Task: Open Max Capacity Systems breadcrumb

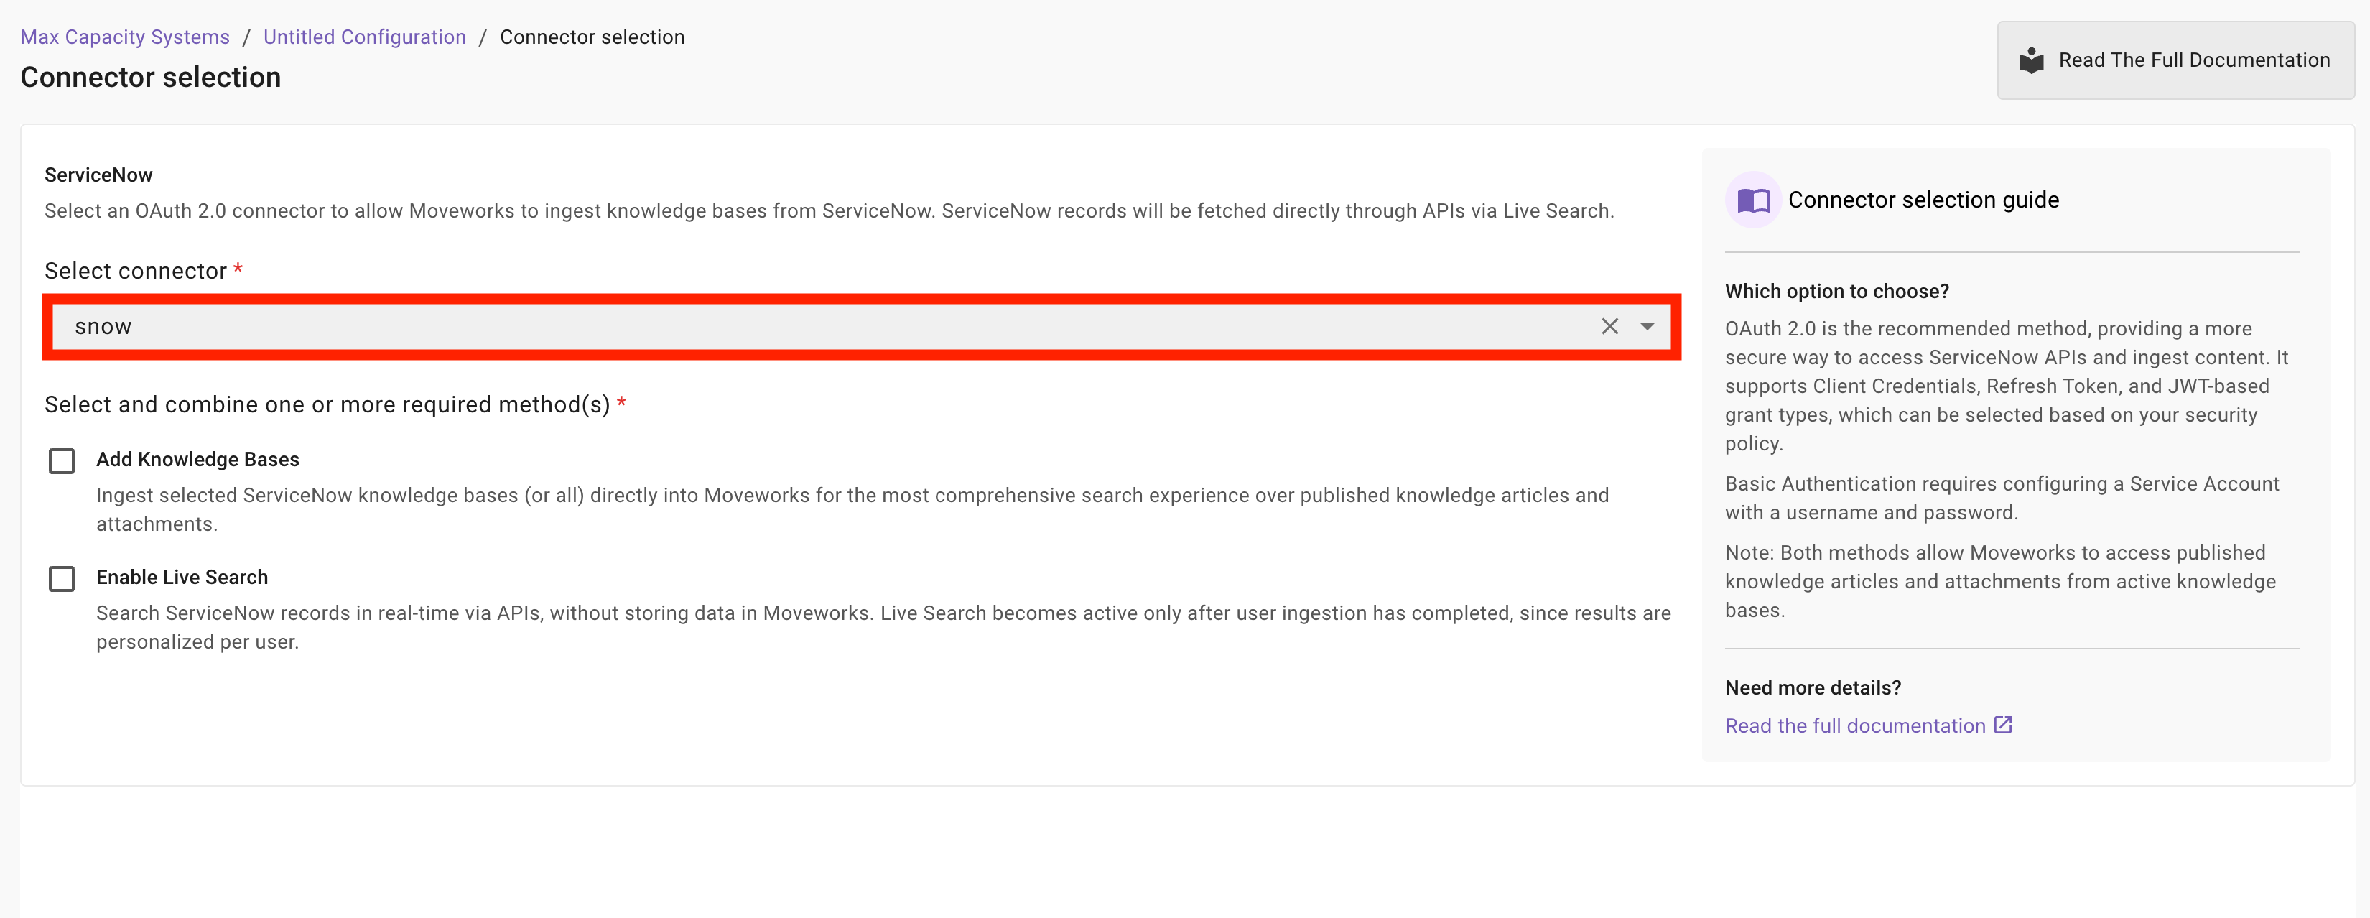Action: coord(125,37)
